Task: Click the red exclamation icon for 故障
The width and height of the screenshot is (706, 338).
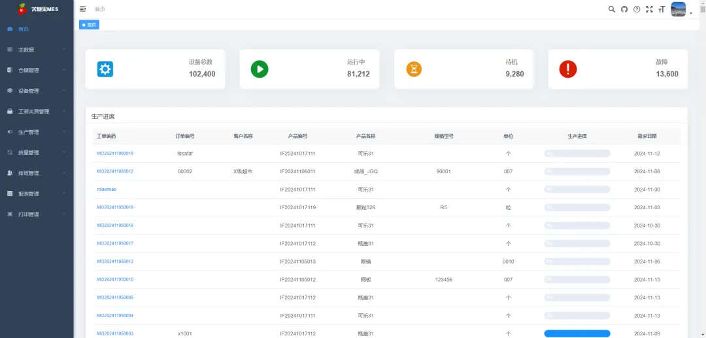Action: pos(568,69)
